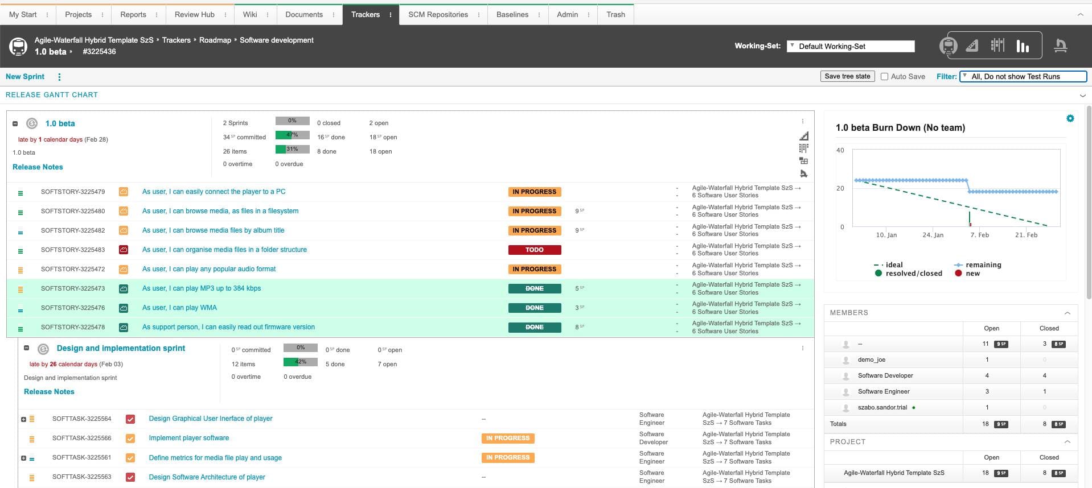Click the microscope icon at header far right

click(1060, 46)
